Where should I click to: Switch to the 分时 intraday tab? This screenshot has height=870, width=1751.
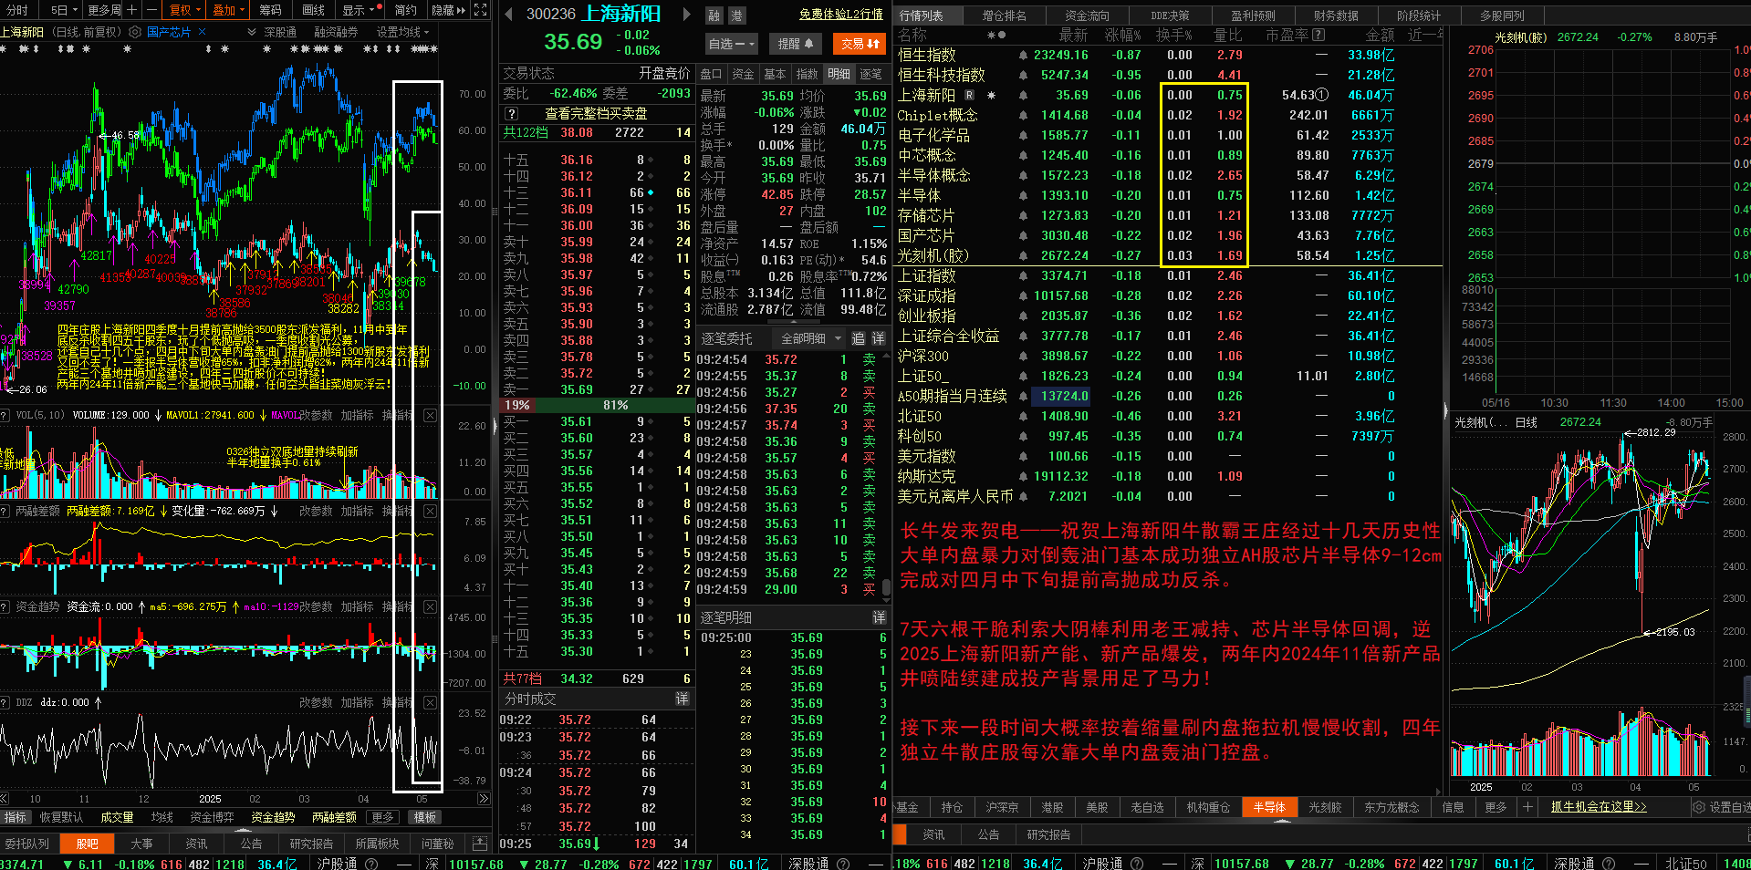coord(17,10)
